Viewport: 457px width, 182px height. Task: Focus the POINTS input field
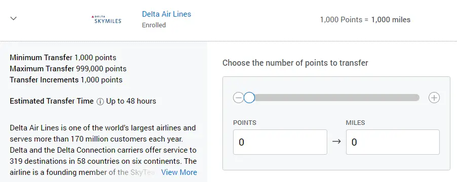point(280,142)
